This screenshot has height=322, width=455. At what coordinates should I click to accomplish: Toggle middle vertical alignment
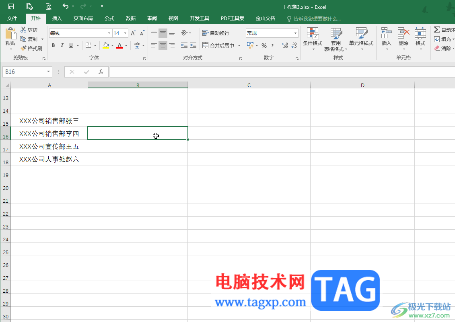click(x=163, y=33)
